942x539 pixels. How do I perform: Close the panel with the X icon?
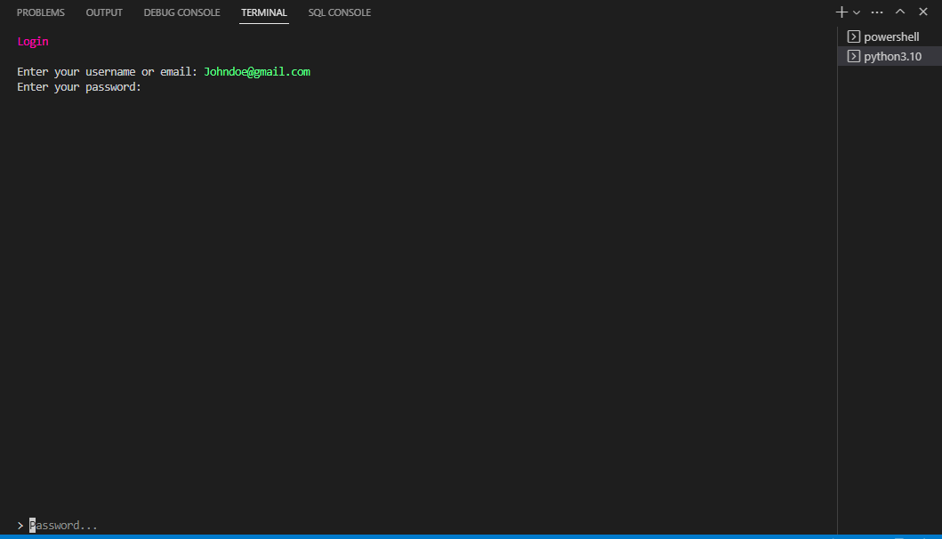click(x=923, y=12)
